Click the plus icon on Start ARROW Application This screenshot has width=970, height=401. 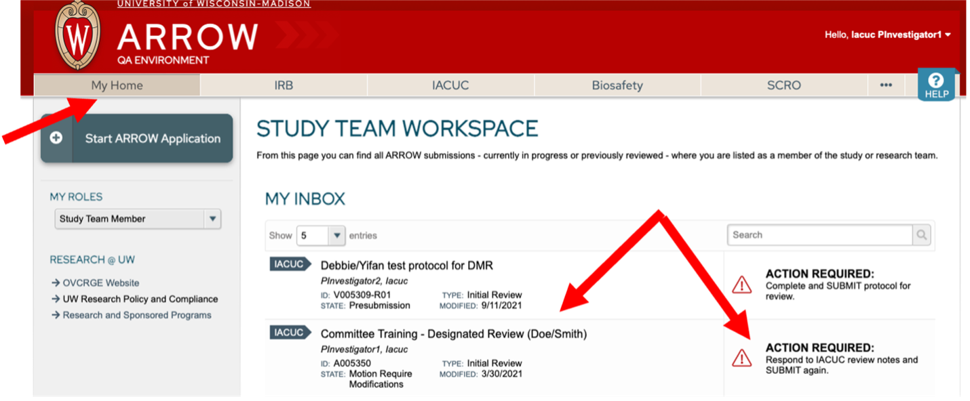click(x=56, y=138)
